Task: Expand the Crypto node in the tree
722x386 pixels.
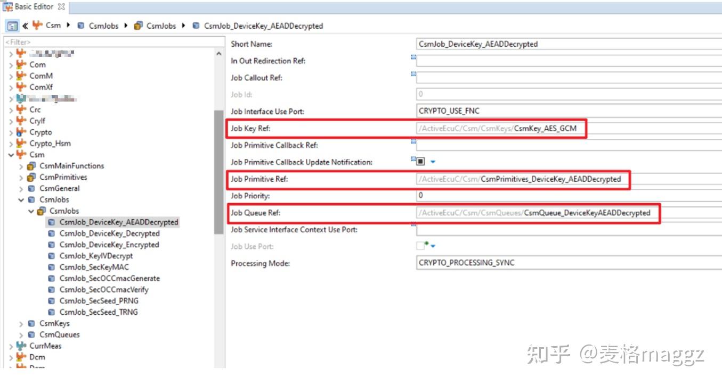Action: (x=11, y=132)
